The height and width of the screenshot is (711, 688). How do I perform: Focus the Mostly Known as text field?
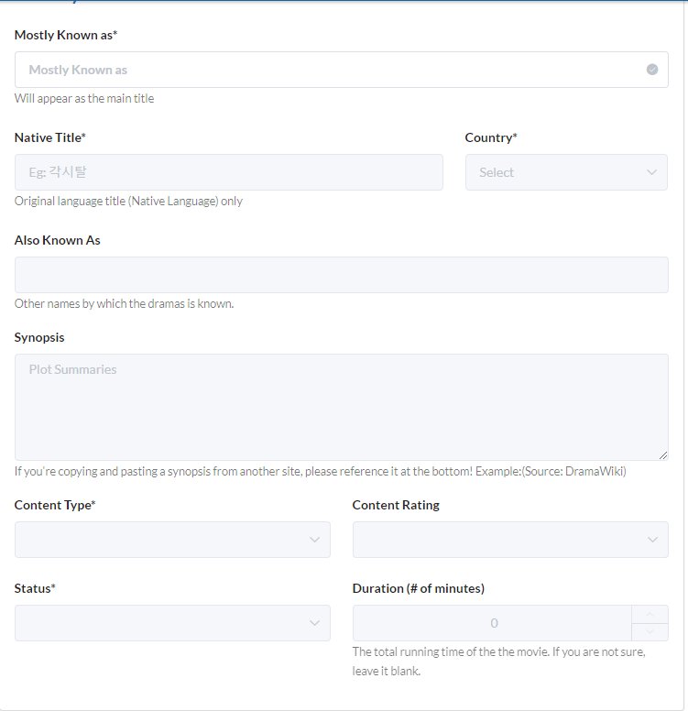(342, 70)
